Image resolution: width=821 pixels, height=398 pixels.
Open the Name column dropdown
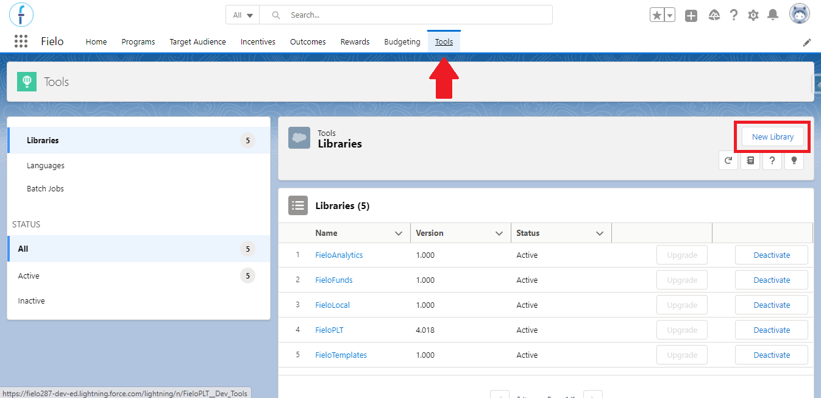click(x=399, y=233)
